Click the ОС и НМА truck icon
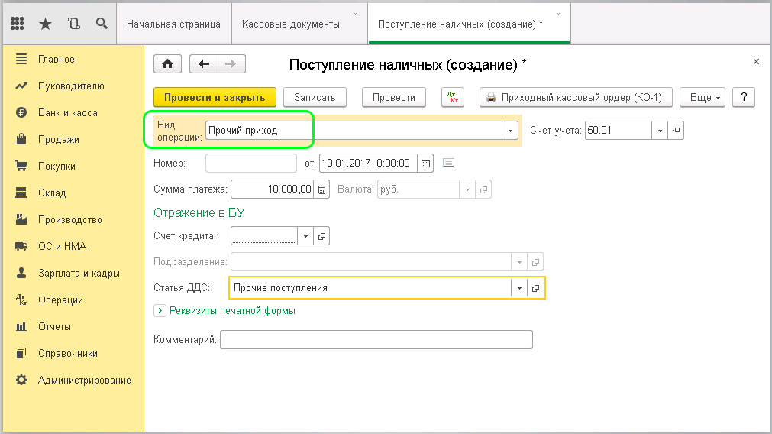This screenshot has height=434, width=772. (x=21, y=246)
